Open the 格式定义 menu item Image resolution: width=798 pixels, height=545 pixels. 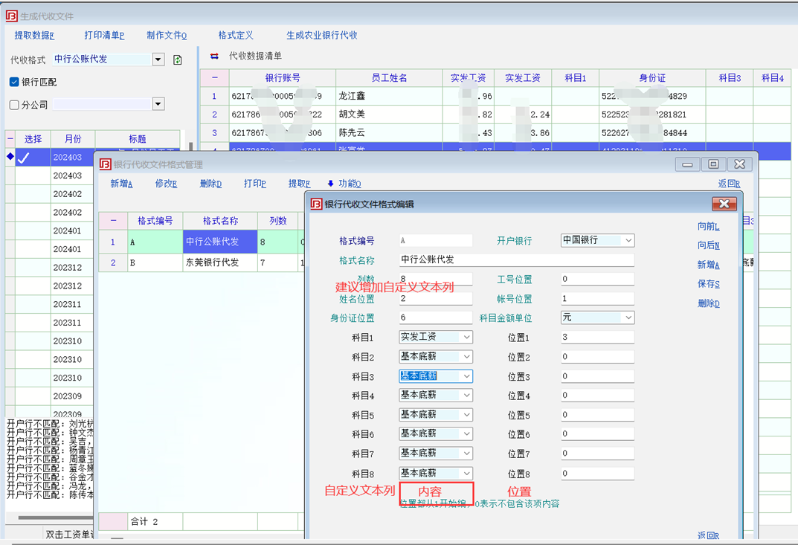(236, 35)
